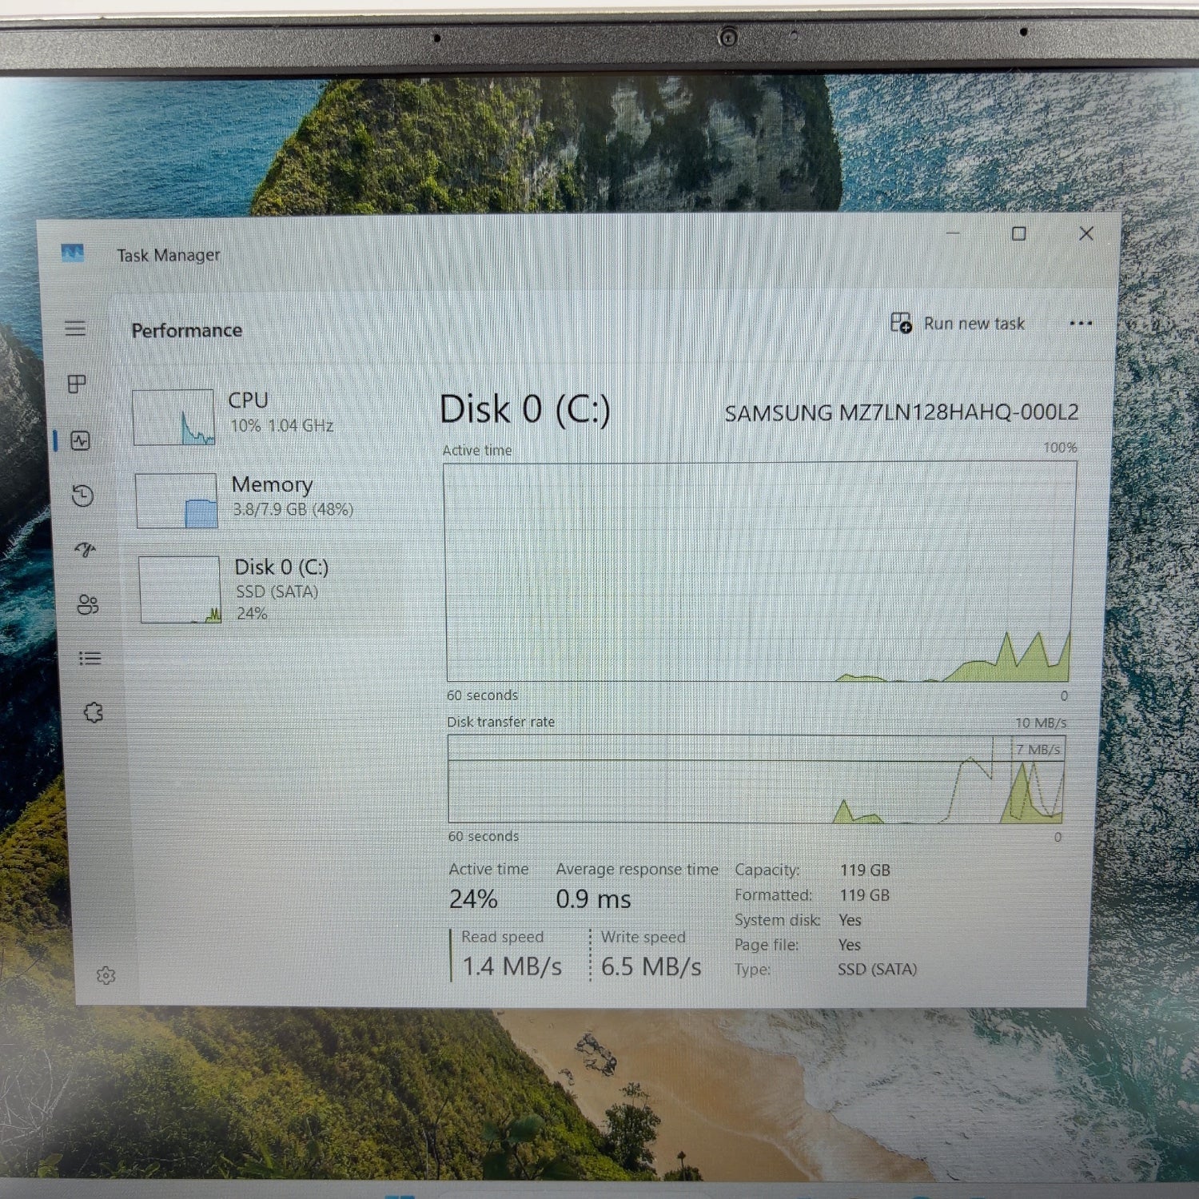The height and width of the screenshot is (1199, 1199).
Task: Open Task Manager settings via gear icon
Action: [104, 975]
